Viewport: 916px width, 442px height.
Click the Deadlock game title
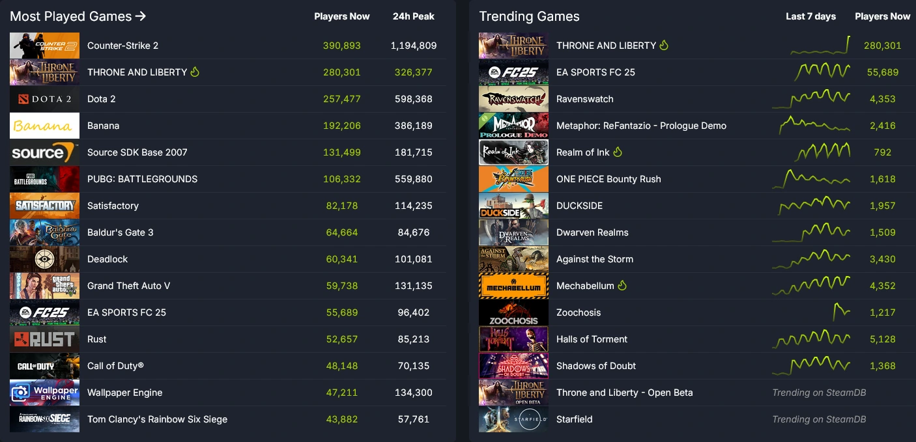(107, 259)
